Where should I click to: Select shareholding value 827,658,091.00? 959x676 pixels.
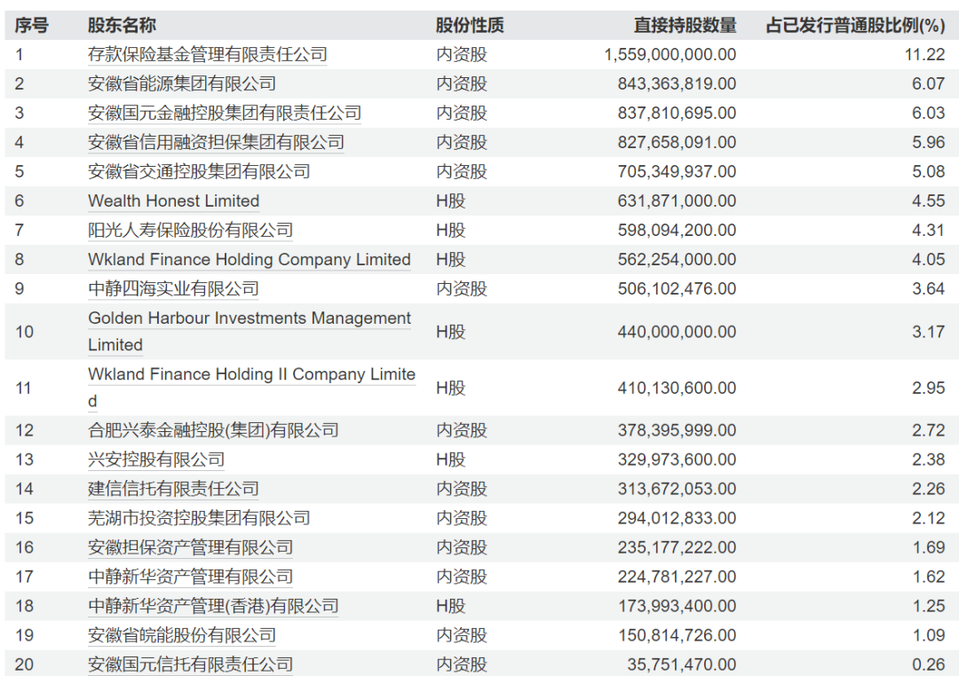(677, 143)
